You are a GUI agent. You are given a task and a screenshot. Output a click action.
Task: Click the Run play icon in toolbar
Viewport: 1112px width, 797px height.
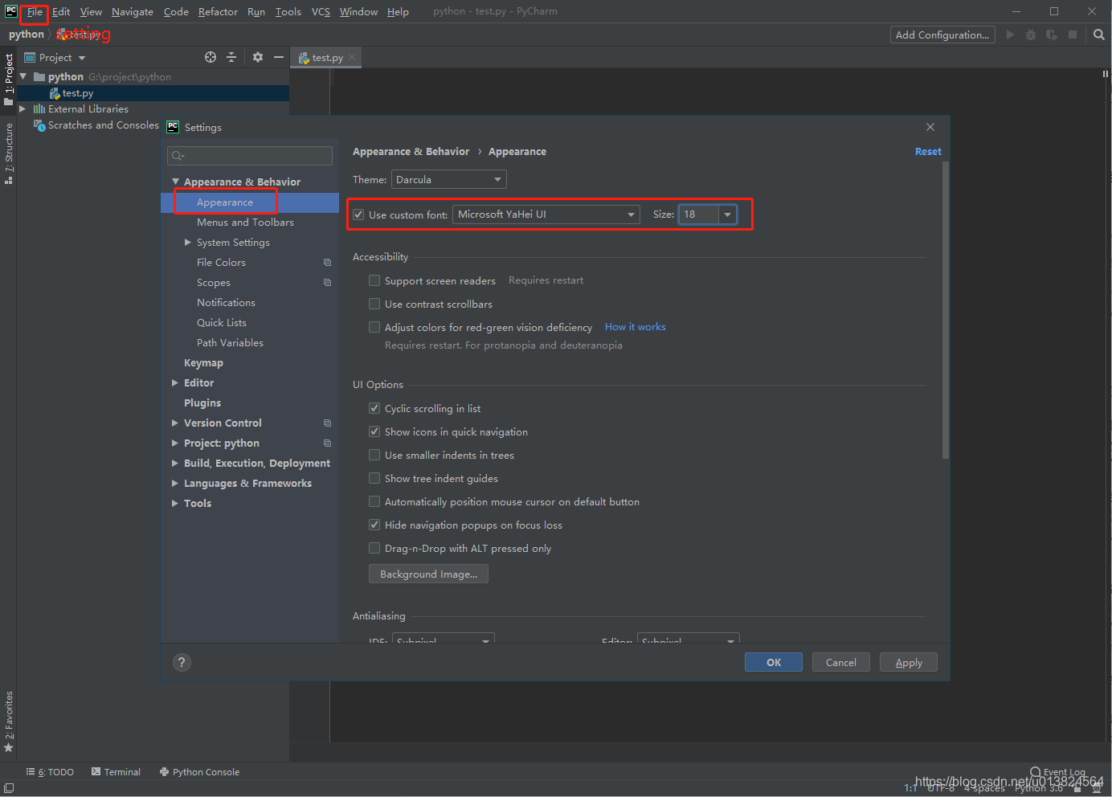1011,35
